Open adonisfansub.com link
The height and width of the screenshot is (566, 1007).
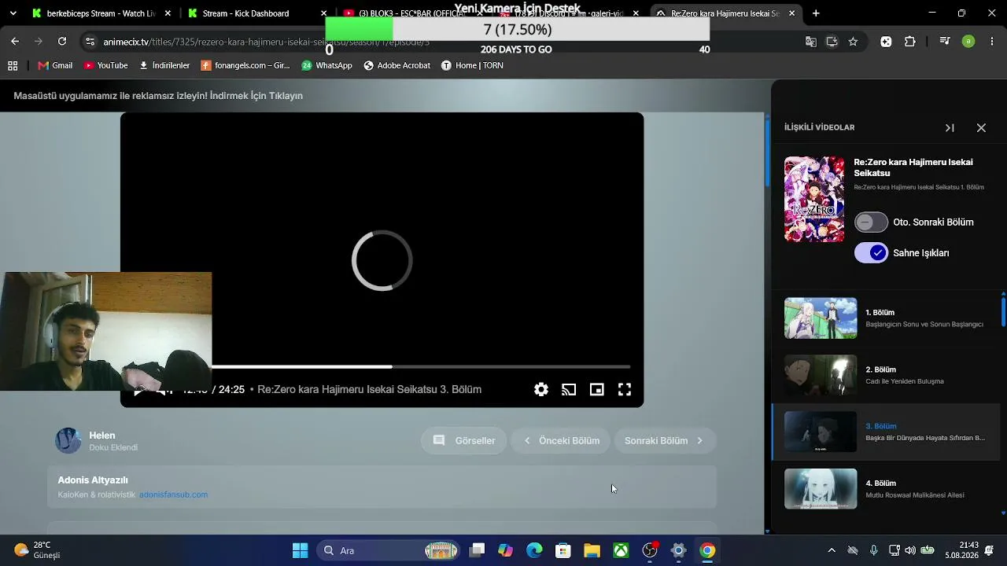(173, 494)
